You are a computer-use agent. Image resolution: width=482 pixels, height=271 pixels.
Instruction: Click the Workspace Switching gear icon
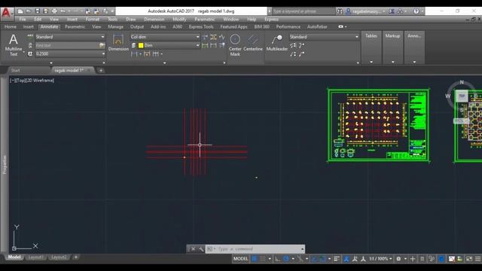click(398, 259)
